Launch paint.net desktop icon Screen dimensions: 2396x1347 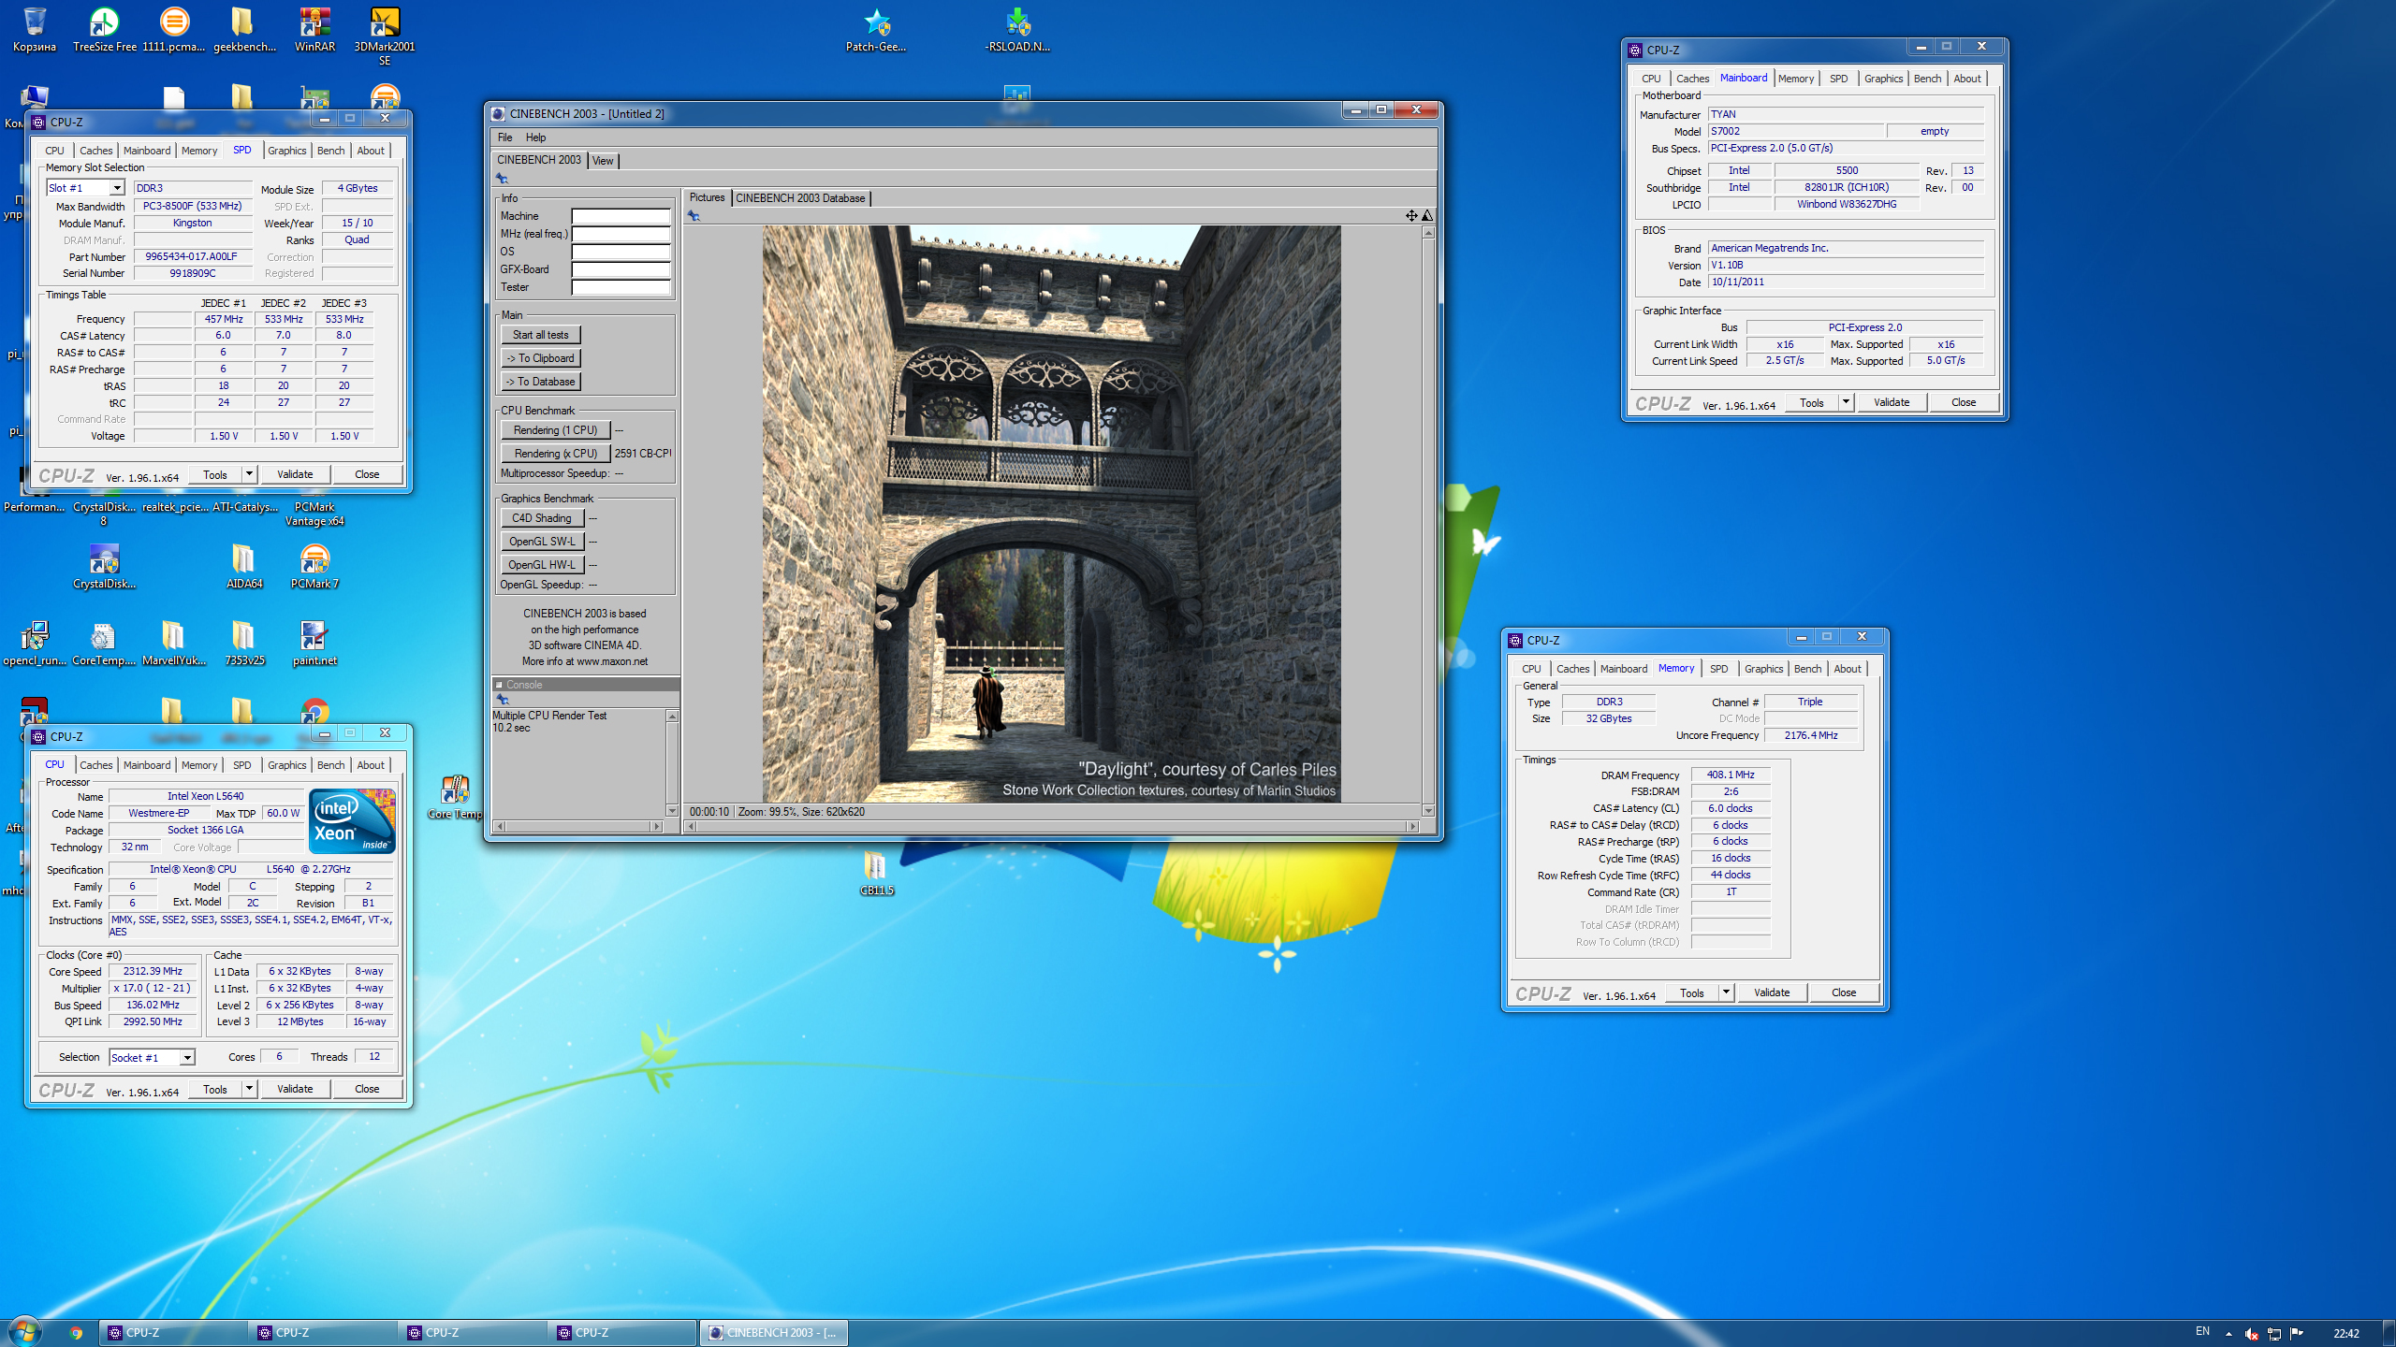[314, 643]
